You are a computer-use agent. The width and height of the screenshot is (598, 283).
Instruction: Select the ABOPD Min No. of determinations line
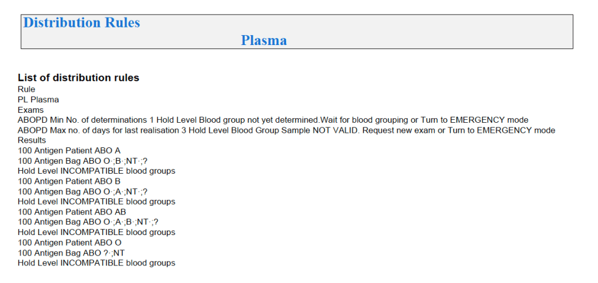273,120
